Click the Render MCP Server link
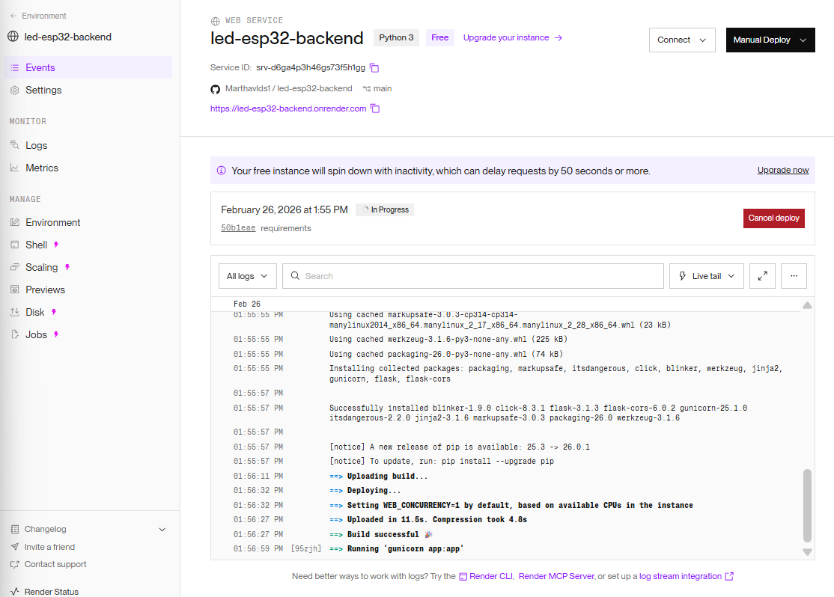This screenshot has width=834, height=597. point(556,576)
